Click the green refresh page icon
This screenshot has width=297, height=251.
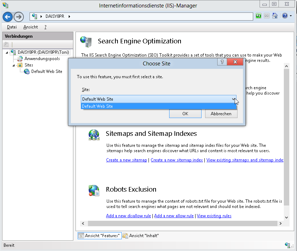259,16
